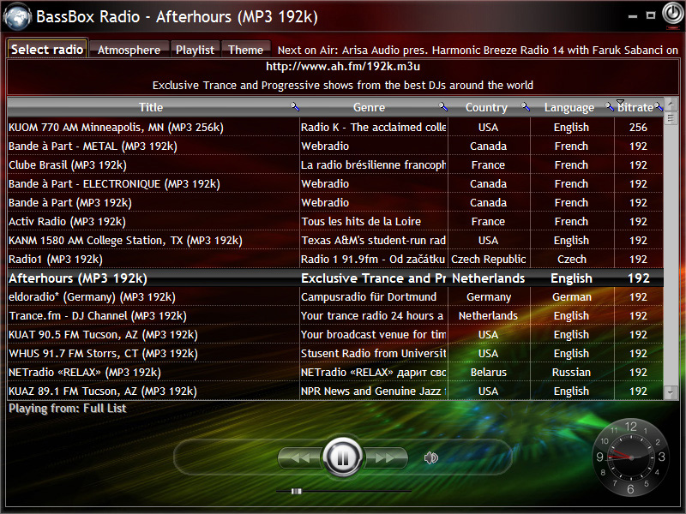Screen dimensions: 686x514
Task: Open the search magnifier in the Language column
Action: 609,106
